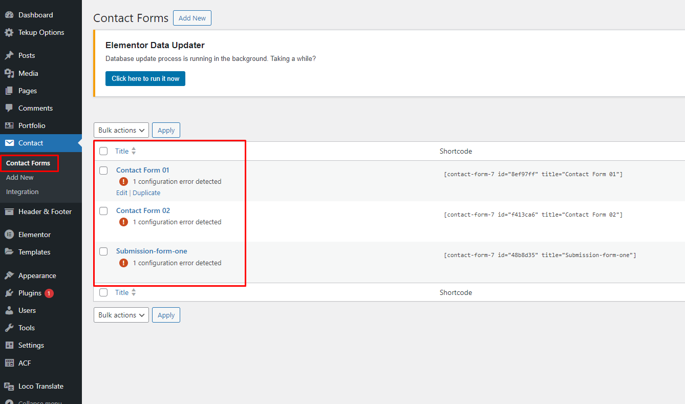
Task: Click the Pages icon in sidebar
Action: (x=9, y=91)
